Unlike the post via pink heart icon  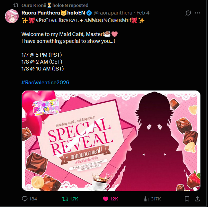click(x=106, y=199)
